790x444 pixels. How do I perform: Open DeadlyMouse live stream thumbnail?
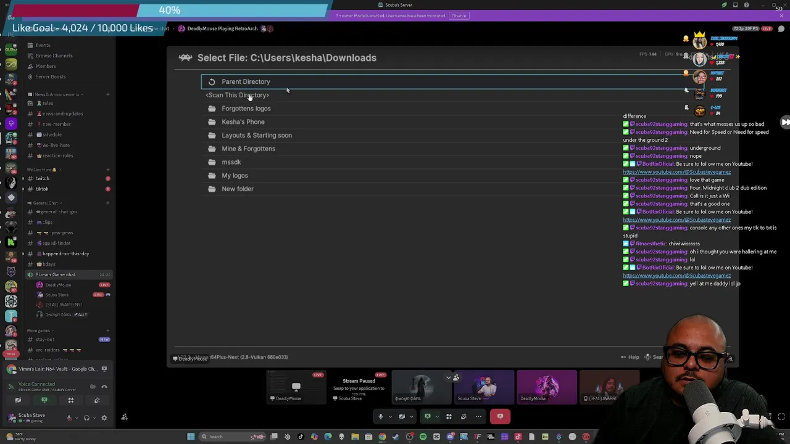pyautogui.click(x=296, y=387)
